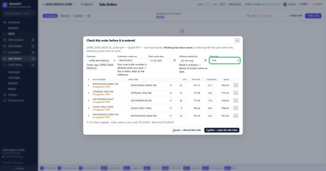Remove the Pantoprazole 40MG line
326x171 pixels.
pyautogui.click(x=236, y=116)
